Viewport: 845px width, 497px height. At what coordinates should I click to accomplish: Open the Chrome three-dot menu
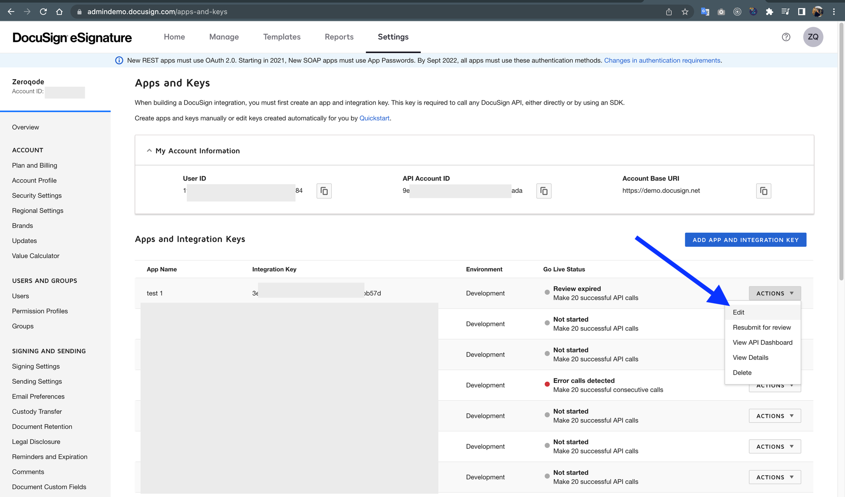click(x=834, y=12)
